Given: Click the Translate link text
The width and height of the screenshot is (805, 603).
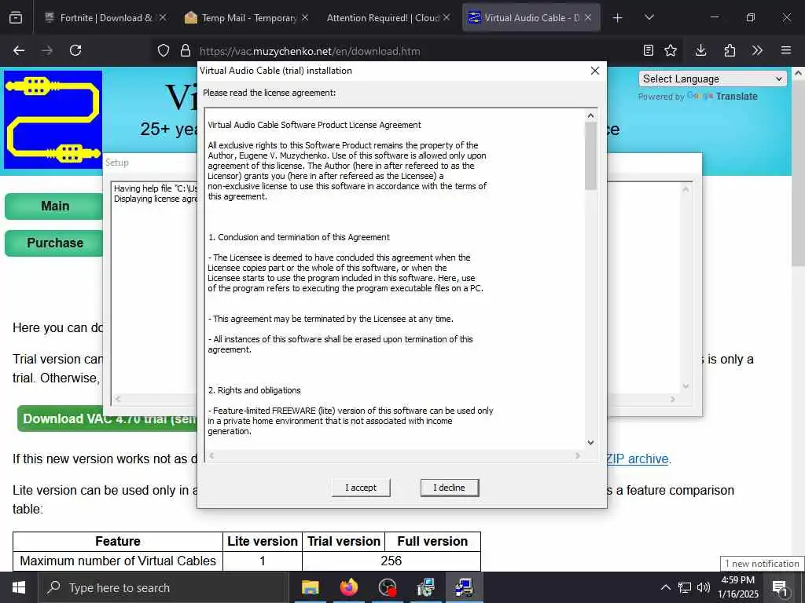Looking at the screenshot, I should [737, 97].
